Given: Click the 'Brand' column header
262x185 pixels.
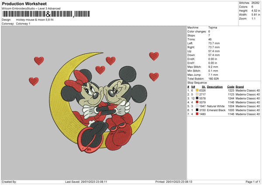Looking at the screenshot, I should (240, 87).
